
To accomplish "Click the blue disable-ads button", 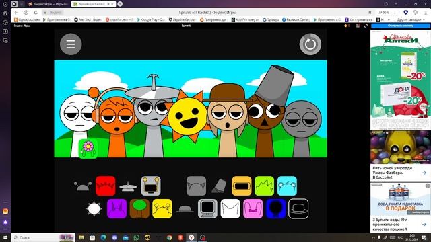I will point(401,26).
